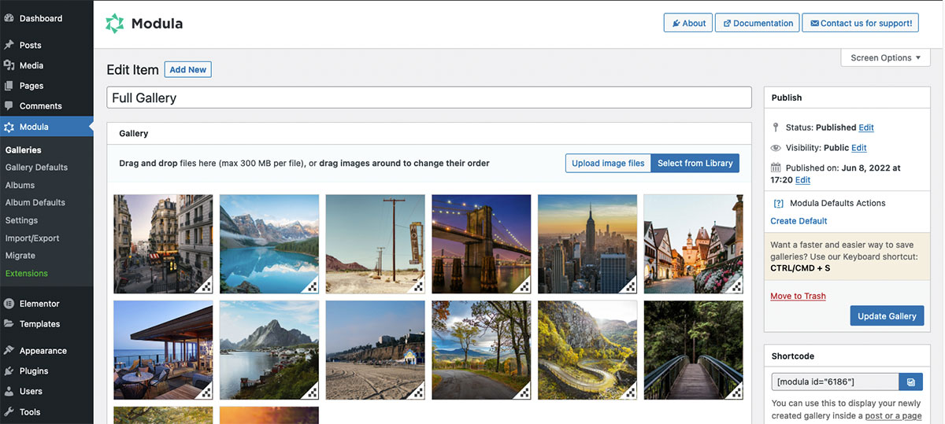
Task: Click the Posts pin icon
Action: (x=9, y=45)
